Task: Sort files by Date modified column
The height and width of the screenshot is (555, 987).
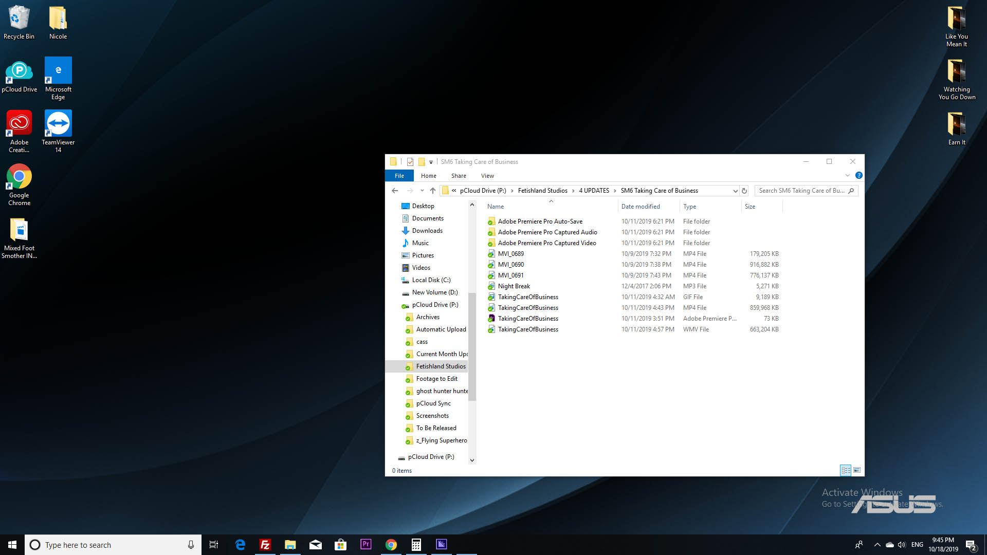Action: click(x=641, y=207)
